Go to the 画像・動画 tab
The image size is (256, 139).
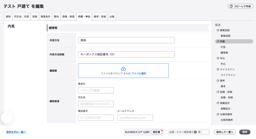click(x=68, y=16)
